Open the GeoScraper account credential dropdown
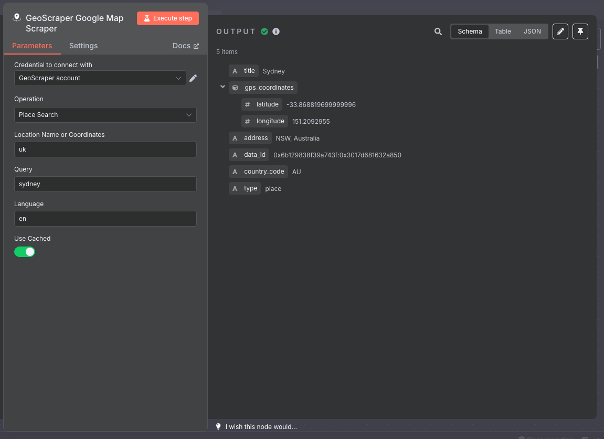The width and height of the screenshot is (604, 439). point(100,78)
